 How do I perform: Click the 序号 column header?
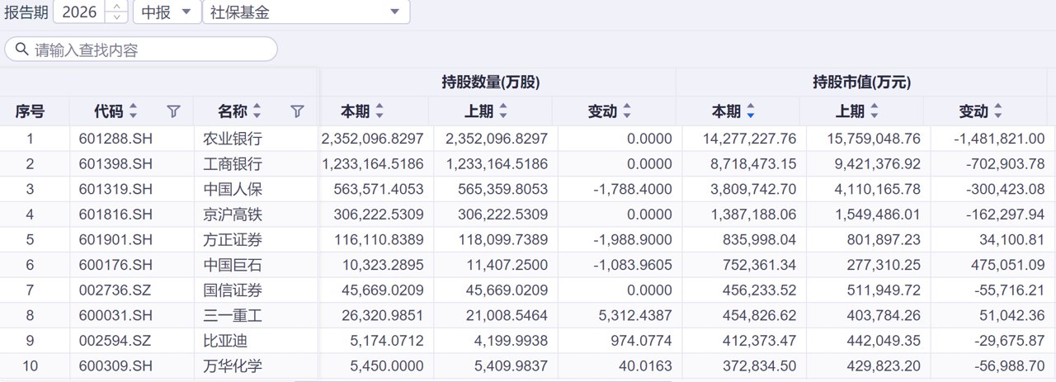tap(31, 111)
